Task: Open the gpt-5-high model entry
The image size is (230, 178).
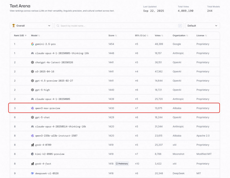Action: click(42, 90)
